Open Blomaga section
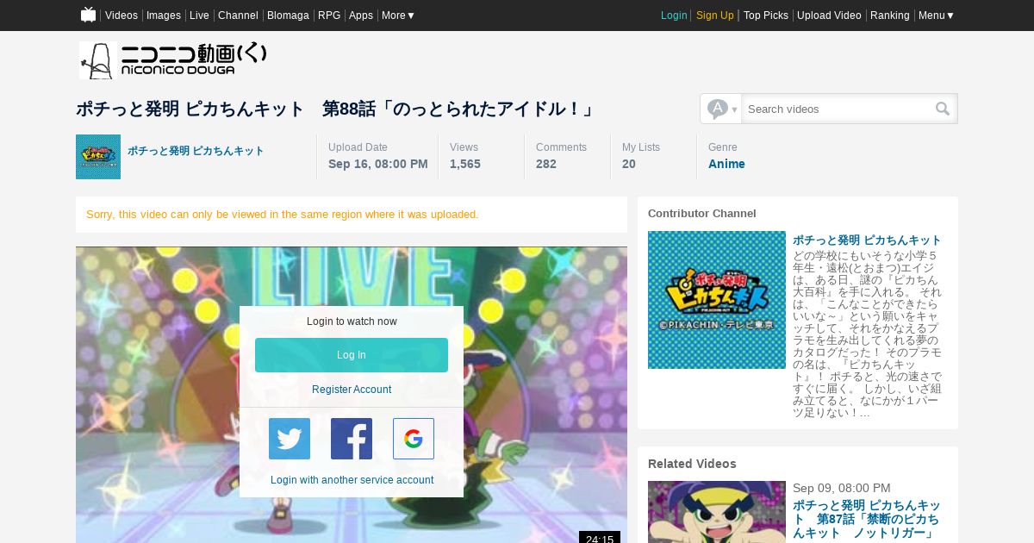This screenshot has height=543, width=1034. pos(288,16)
